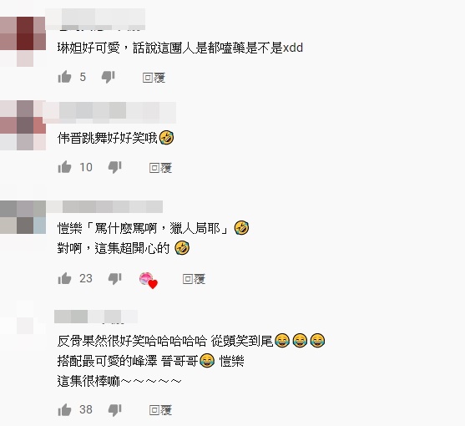
Task: Dislike the 伟晉跳舞好好笑 comment
Action: click(x=114, y=167)
